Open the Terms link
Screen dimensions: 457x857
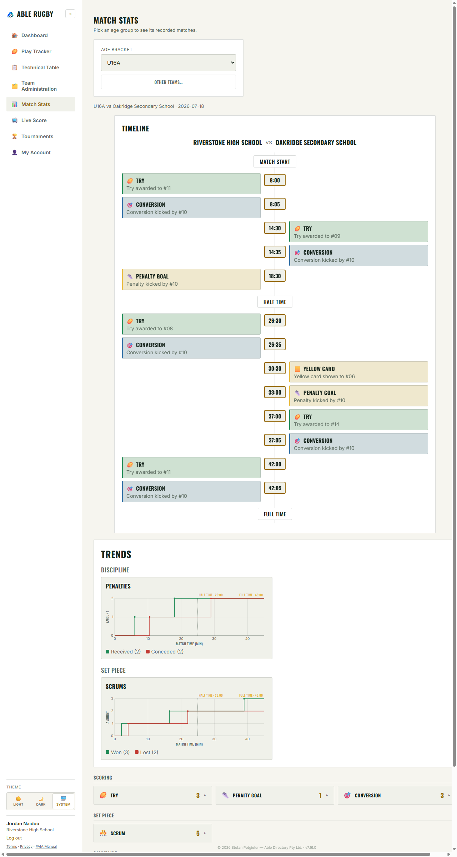click(12, 846)
